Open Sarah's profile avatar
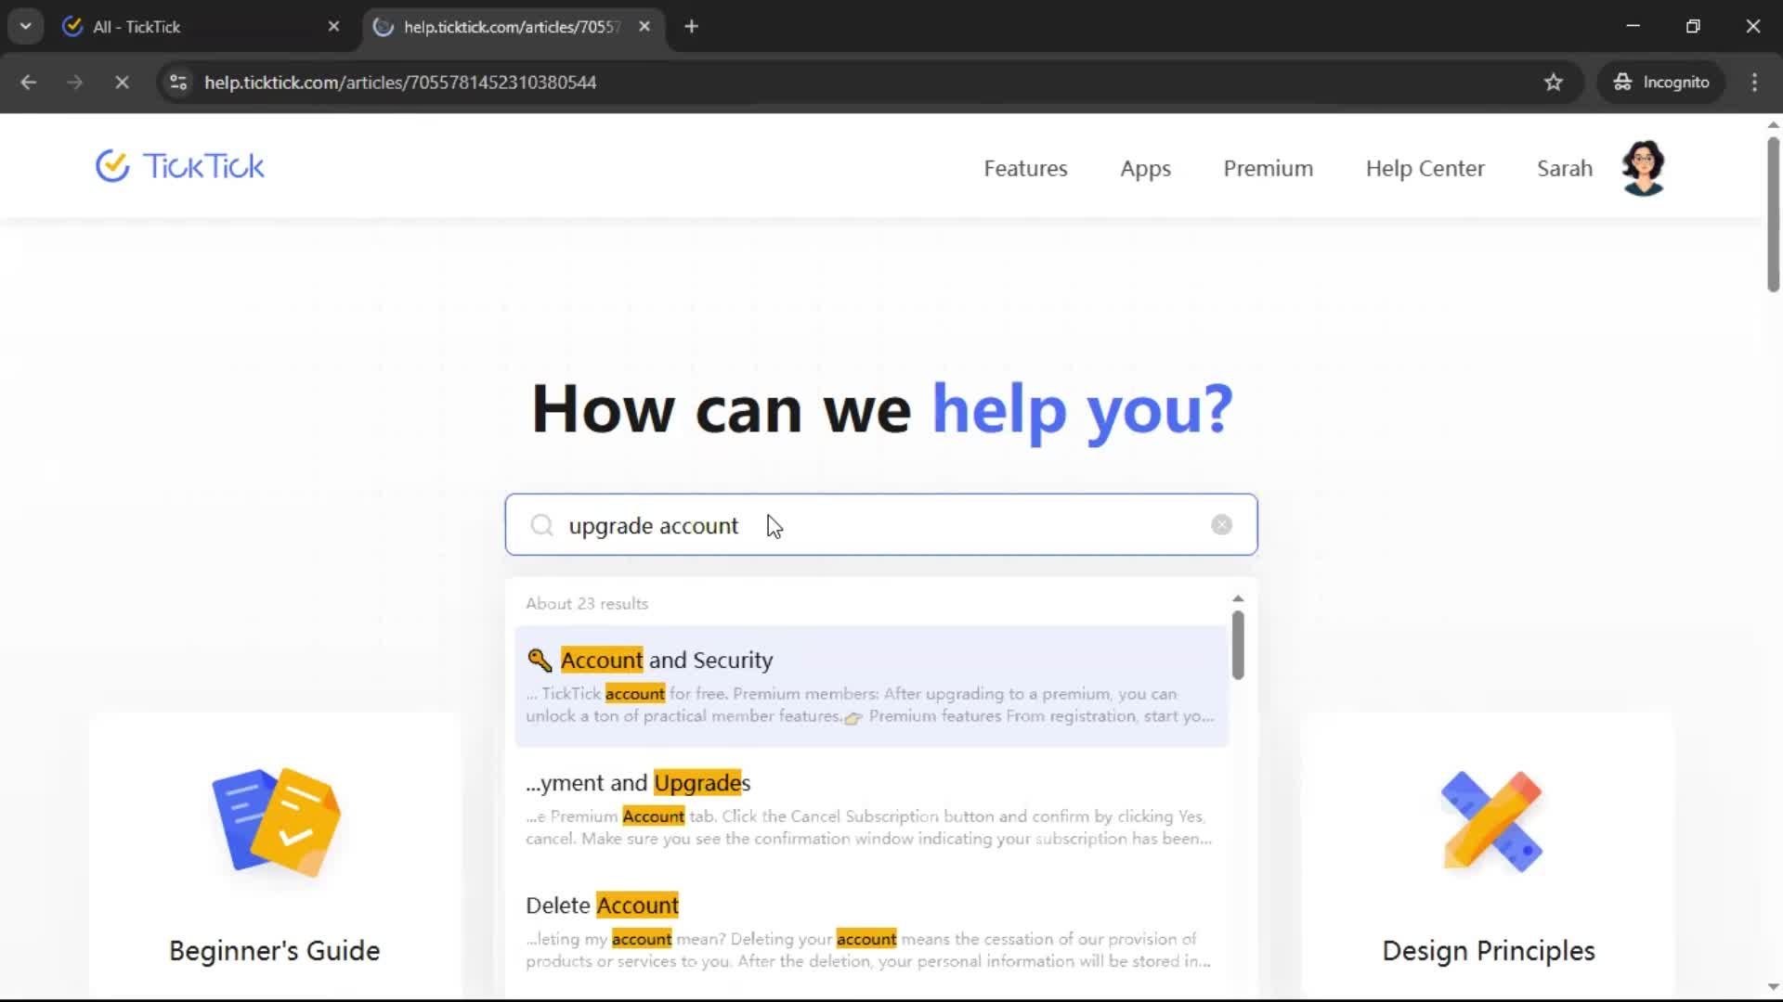Image resolution: width=1783 pixels, height=1002 pixels. (x=1643, y=168)
